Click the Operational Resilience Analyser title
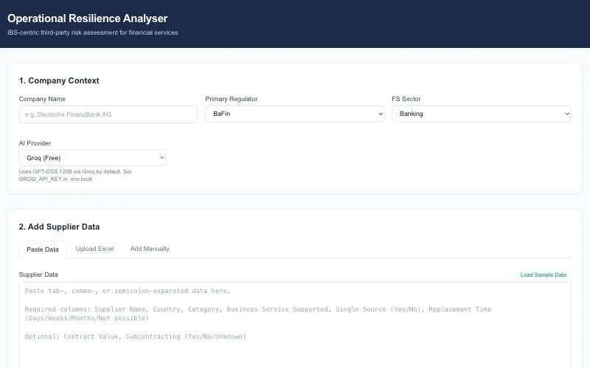Image resolution: width=590 pixels, height=369 pixels. click(x=87, y=18)
